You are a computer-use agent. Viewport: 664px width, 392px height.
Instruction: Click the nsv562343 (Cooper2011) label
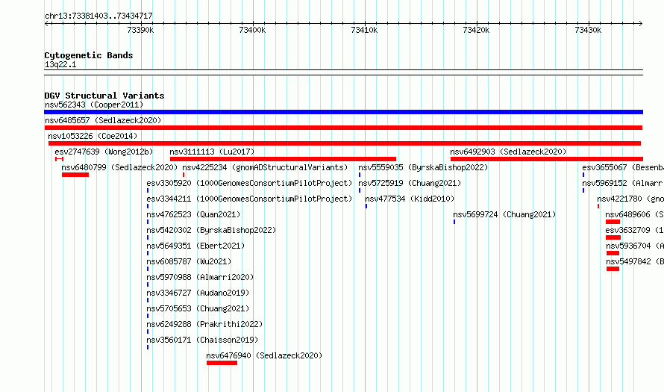(x=94, y=105)
